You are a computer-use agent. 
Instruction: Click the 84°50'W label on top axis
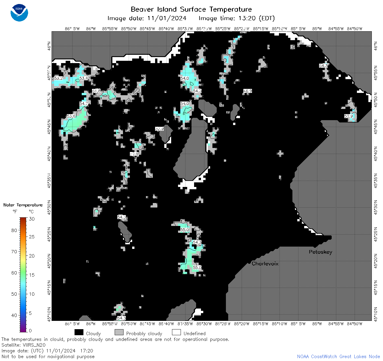(x=355, y=29)
